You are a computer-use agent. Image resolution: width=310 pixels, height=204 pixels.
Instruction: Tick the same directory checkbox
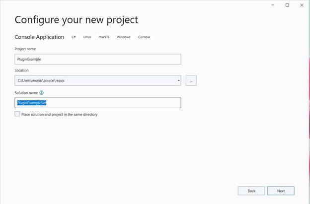click(17, 114)
